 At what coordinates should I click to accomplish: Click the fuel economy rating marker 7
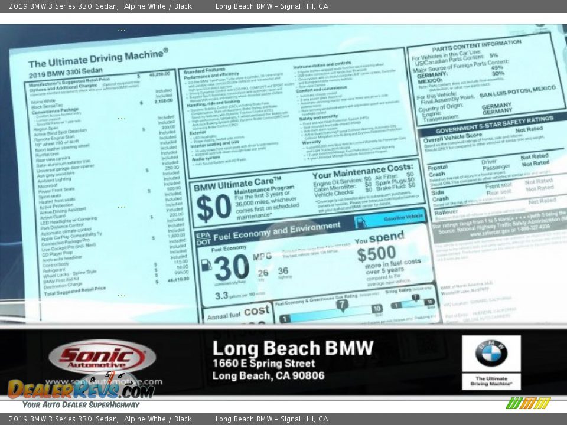(342, 306)
